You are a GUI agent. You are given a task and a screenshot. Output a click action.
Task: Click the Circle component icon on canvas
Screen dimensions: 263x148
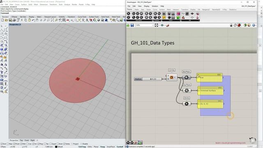[x=172, y=77]
